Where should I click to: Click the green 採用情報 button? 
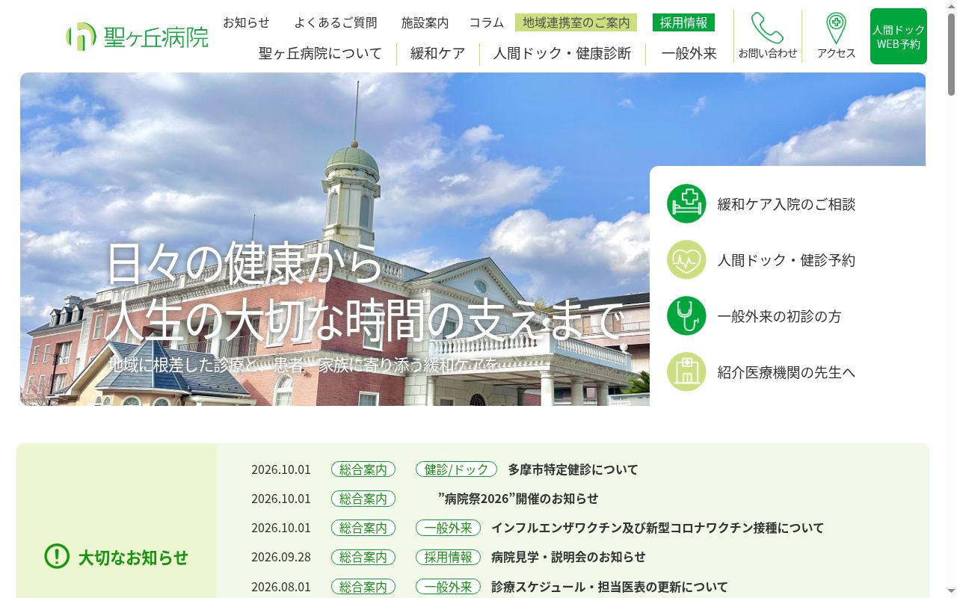point(683,22)
